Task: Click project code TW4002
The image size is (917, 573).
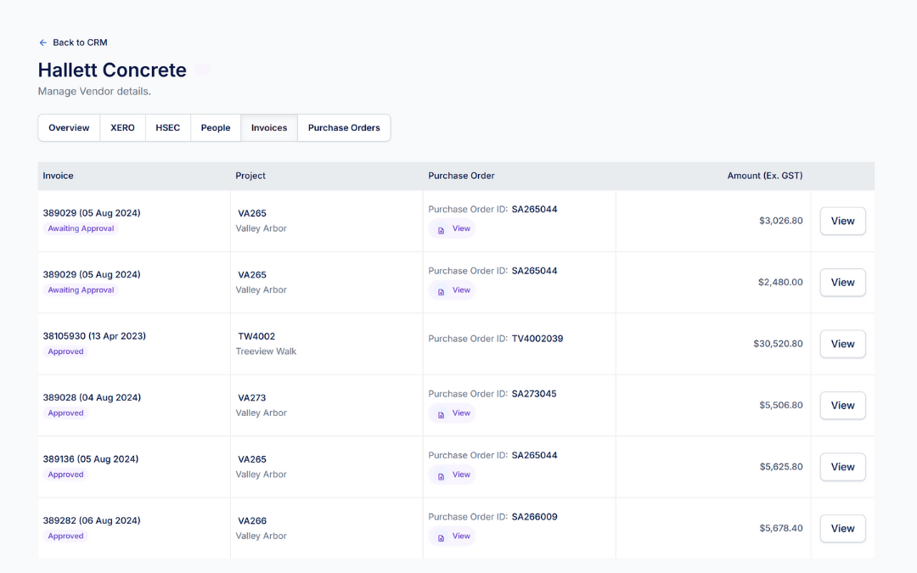Action: (256, 336)
